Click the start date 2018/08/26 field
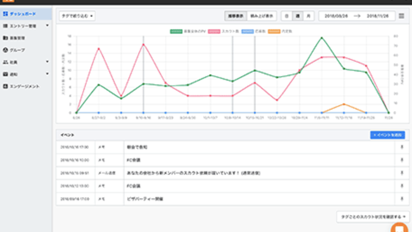This screenshot has width=412, height=232. point(335,16)
